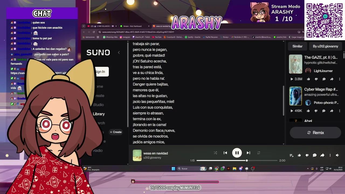Click the Sign In button
Image resolution: width=345 pixels, height=194 pixels.
pos(100,72)
